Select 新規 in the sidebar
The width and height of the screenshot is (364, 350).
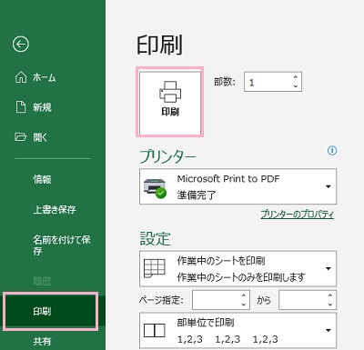[x=34, y=107]
